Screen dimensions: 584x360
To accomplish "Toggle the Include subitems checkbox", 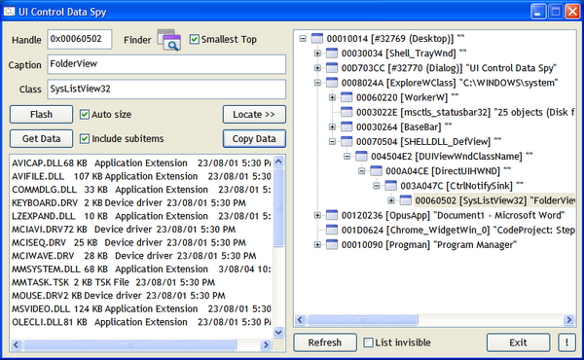I will pos(85,138).
